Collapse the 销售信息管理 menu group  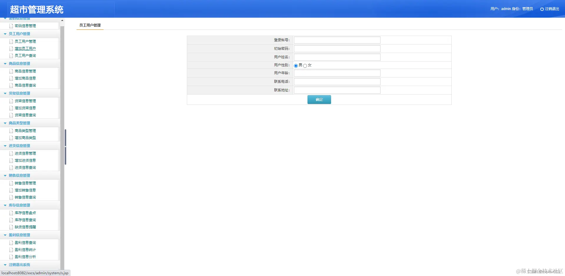click(x=5, y=176)
